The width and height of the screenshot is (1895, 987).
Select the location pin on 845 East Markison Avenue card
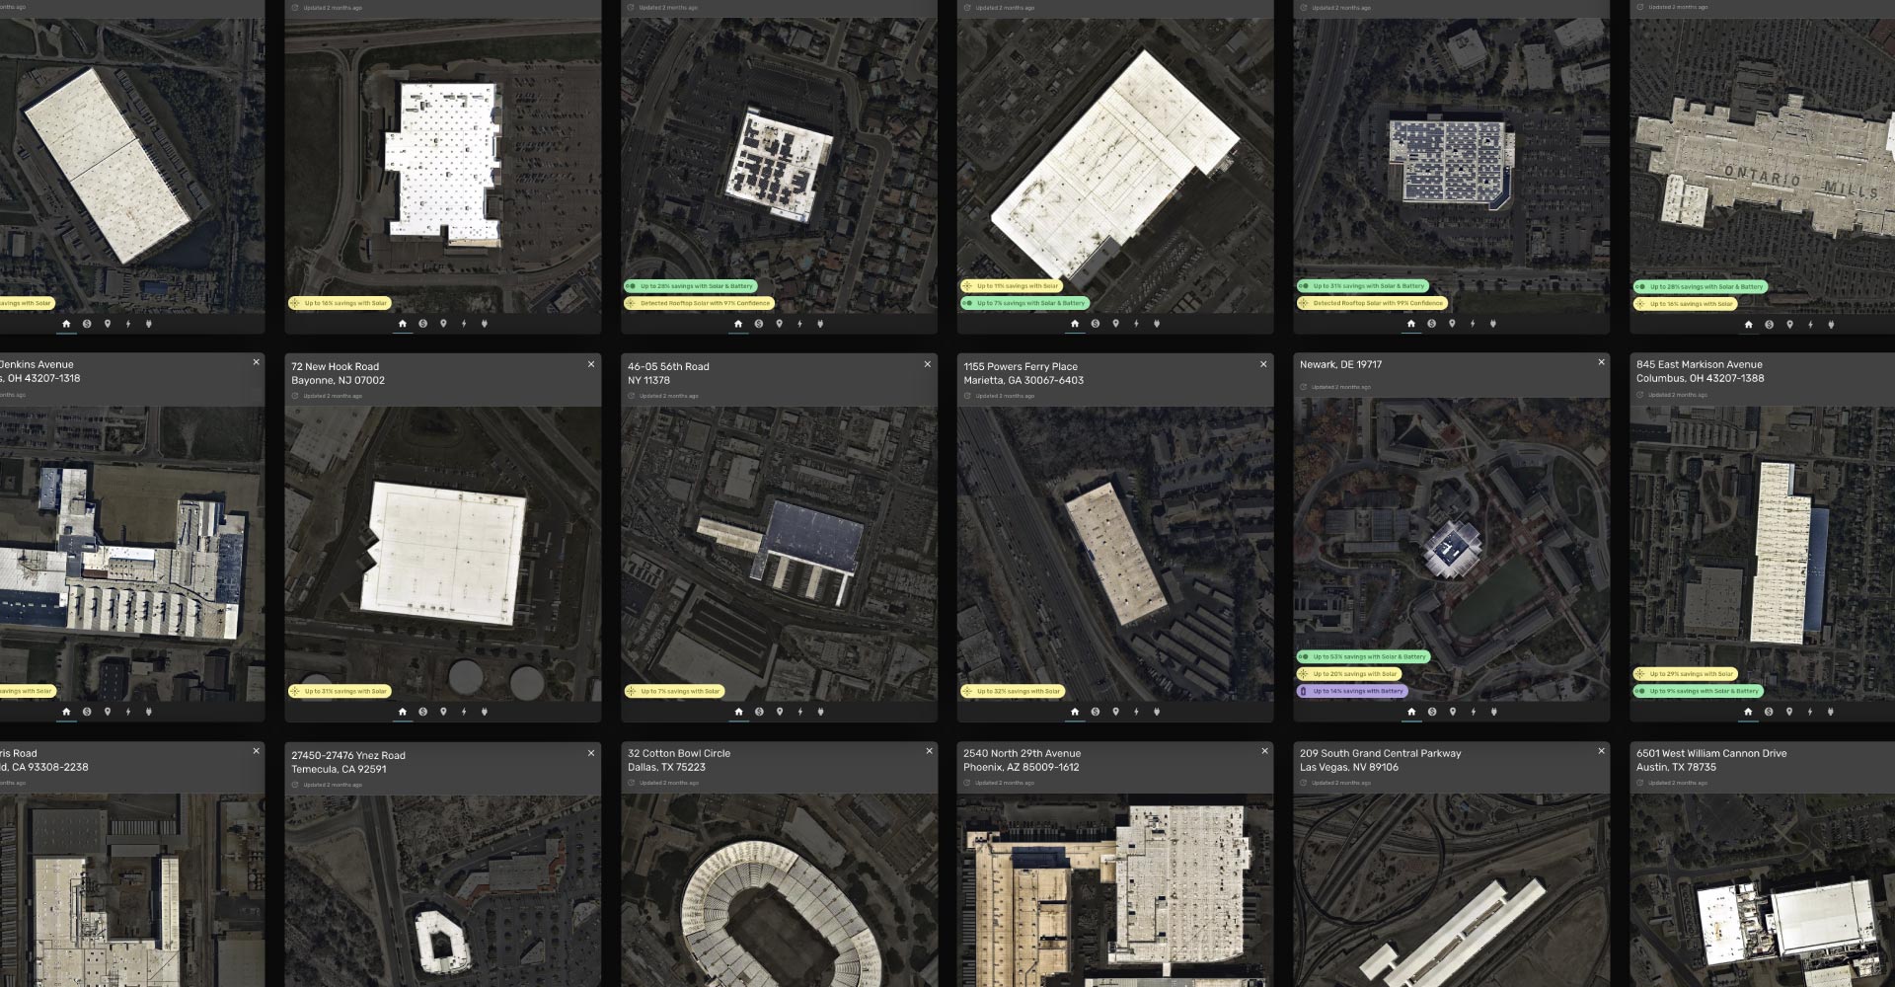tap(1789, 712)
